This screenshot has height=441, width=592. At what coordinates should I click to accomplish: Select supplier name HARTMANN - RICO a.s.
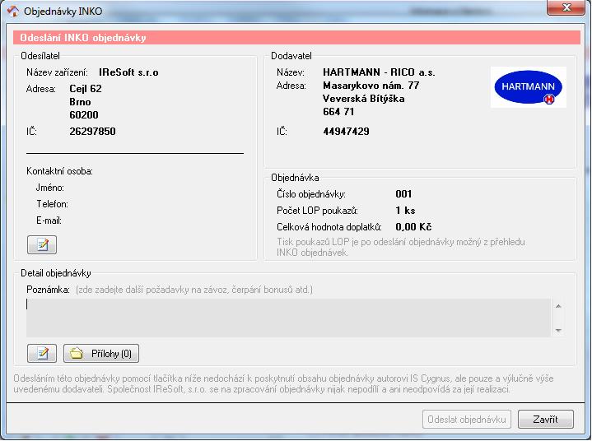379,72
